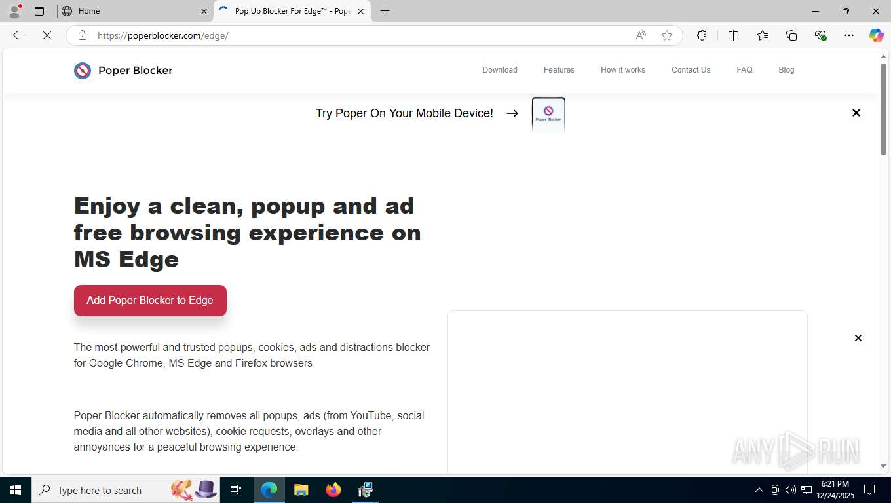The height and width of the screenshot is (503, 891).
Task: Open the Copilot sidebar icon
Action: 876,35
